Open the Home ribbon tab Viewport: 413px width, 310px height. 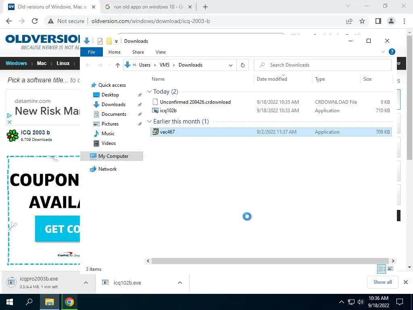pos(114,52)
